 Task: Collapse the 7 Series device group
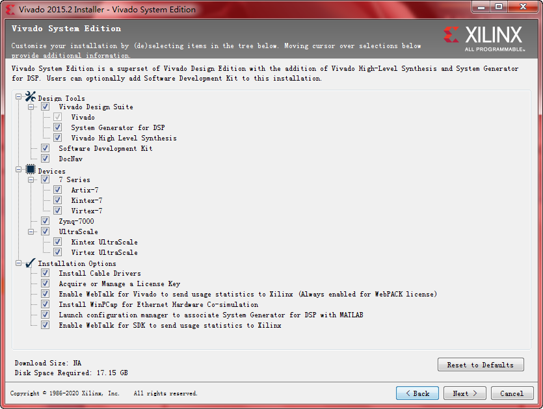(31, 179)
